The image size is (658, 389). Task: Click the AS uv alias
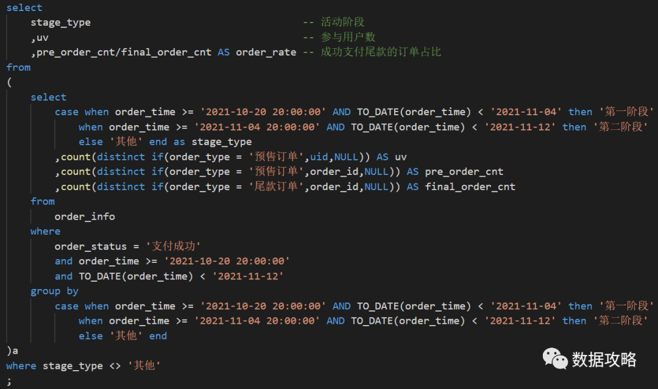coord(400,157)
